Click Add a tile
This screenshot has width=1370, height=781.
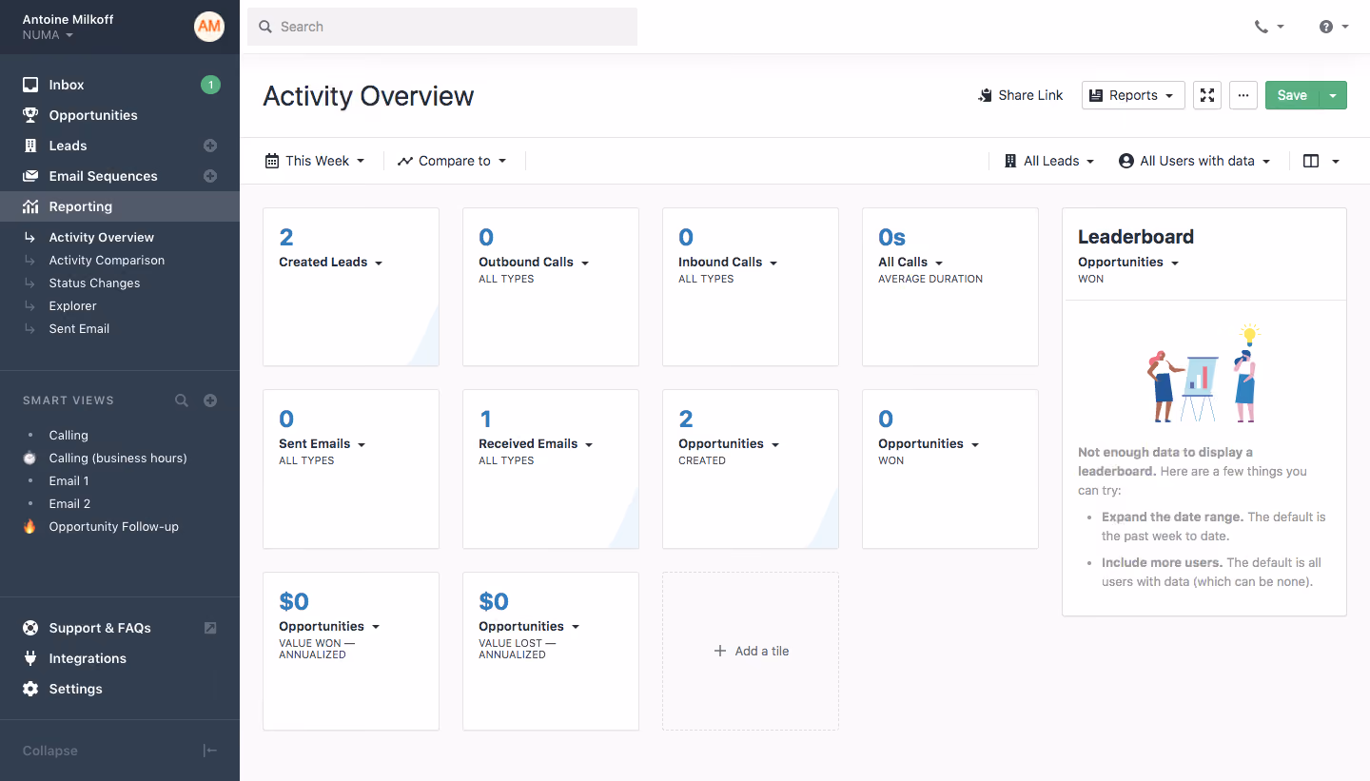tap(751, 651)
